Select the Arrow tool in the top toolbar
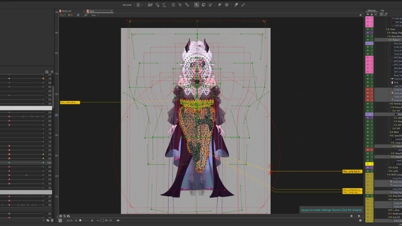This screenshot has height=226, width=402. pos(197,4)
